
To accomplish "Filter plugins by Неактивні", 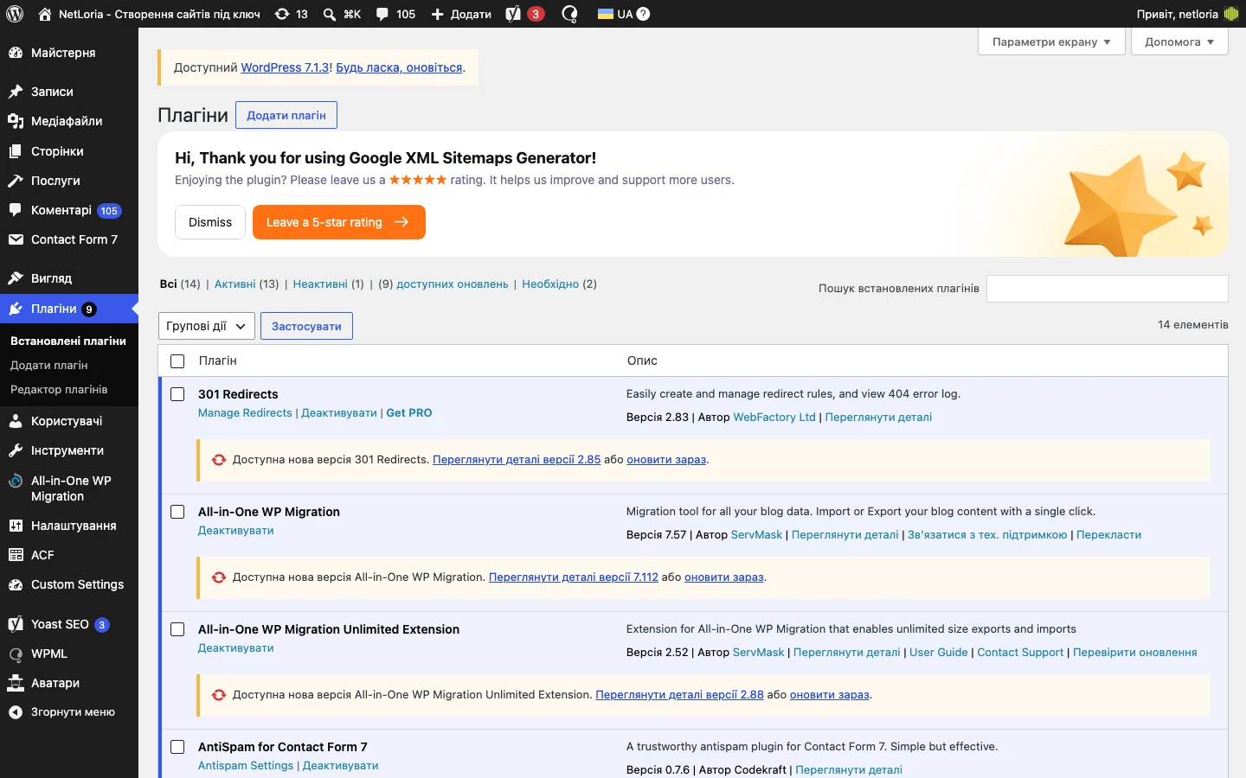I will (320, 284).
